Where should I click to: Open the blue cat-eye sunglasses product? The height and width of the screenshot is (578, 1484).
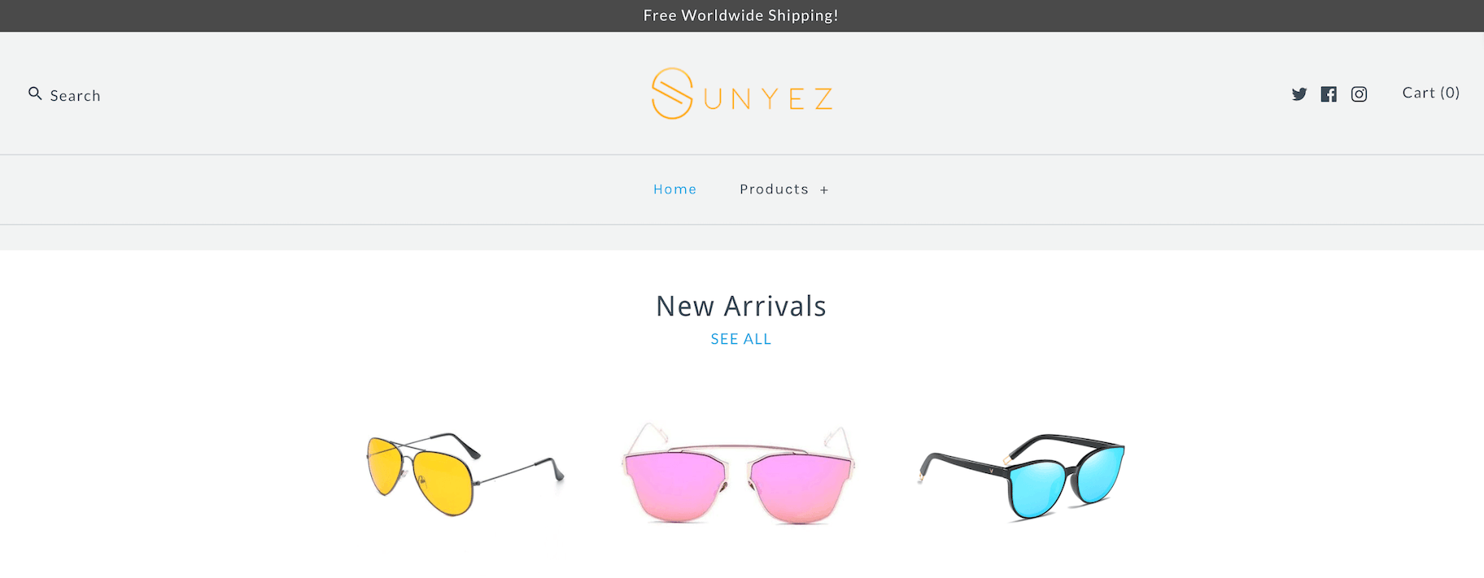pos(1022,476)
